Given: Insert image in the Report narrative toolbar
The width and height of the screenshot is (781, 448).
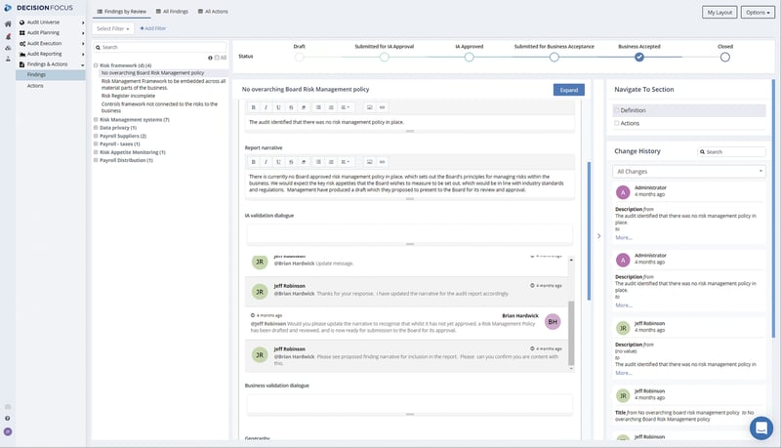Looking at the screenshot, I should (370, 162).
